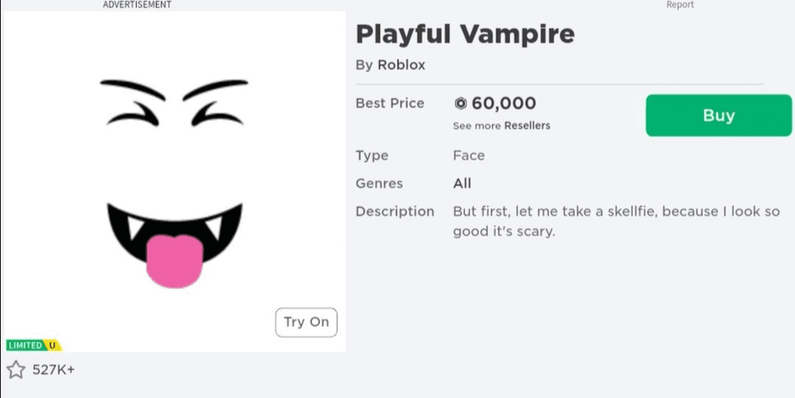
Task: Select the All genres link
Action: pos(462,183)
